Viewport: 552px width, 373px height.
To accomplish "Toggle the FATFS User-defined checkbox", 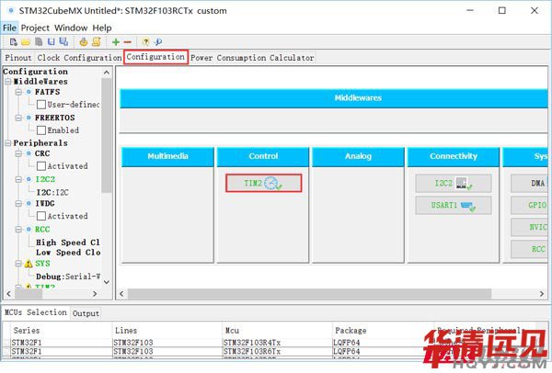I will [x=41, y=105].
